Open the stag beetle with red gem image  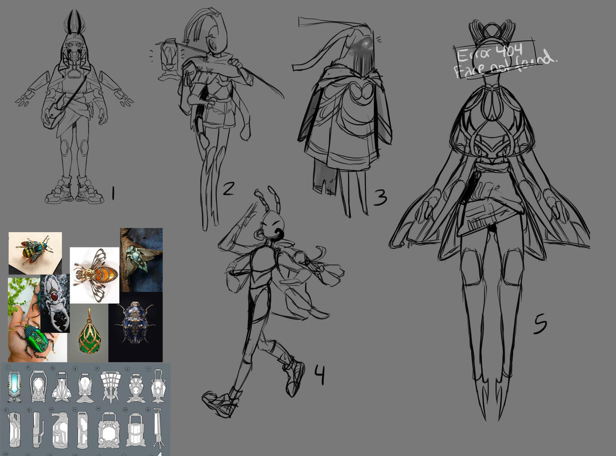[55, 303]
